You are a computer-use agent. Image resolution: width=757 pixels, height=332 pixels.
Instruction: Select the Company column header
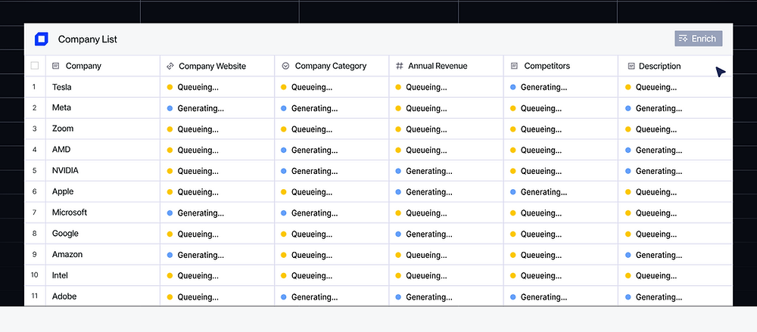pos(103,66)
